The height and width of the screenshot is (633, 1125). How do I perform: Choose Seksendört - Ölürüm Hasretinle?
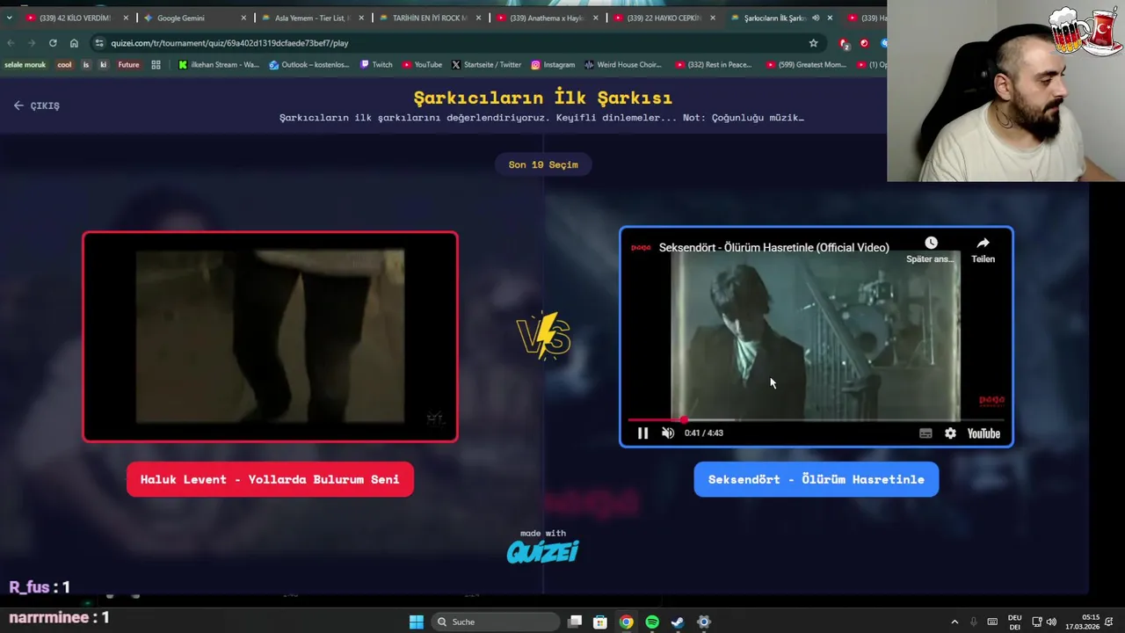816,479
